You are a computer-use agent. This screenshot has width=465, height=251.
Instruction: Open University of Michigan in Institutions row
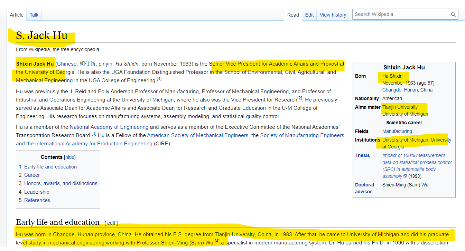pyautogui.click(x=406, y=140)
